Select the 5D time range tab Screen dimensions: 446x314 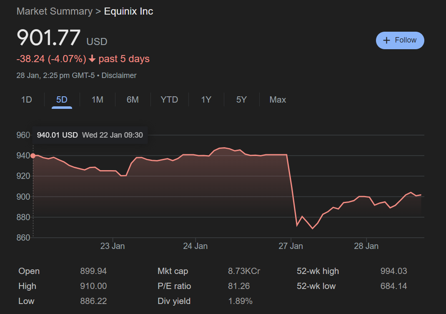62,100
